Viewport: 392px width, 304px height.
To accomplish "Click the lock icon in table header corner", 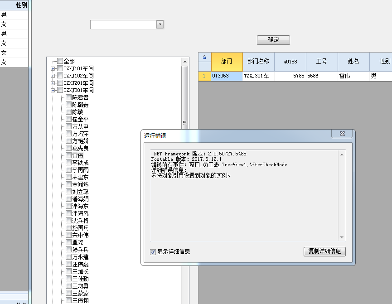I will pos(204,58).
